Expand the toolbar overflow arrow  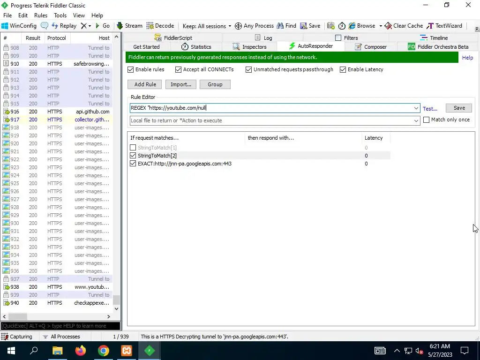pos(477,29)
